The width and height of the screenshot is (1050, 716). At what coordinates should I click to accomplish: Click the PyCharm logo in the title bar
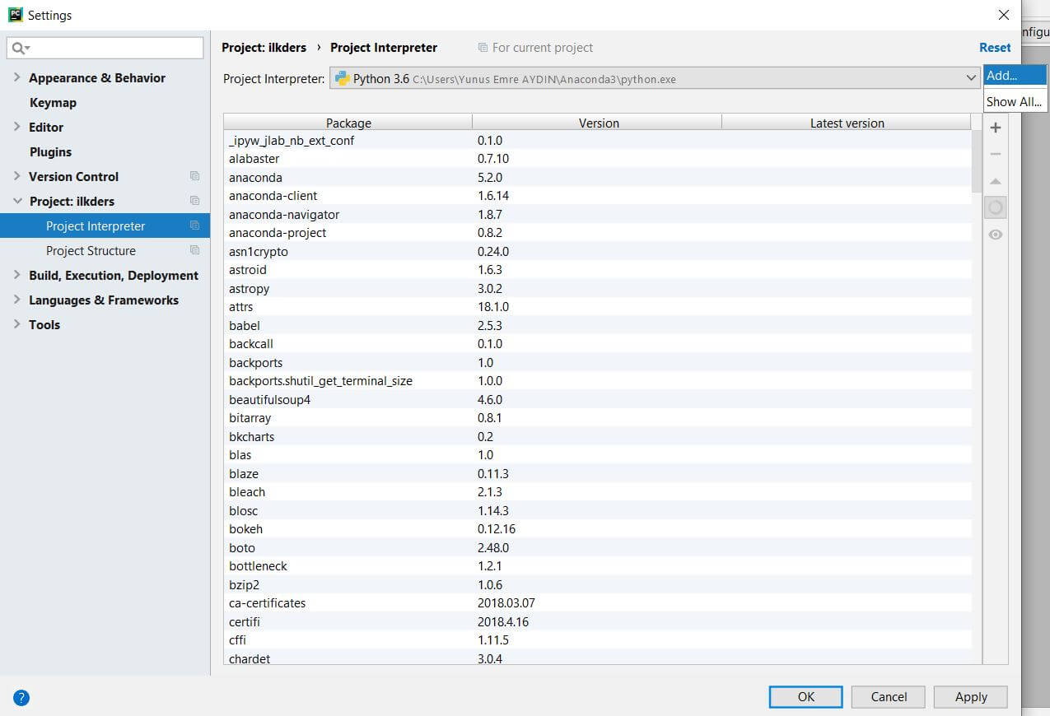click(x=15, y=15)
